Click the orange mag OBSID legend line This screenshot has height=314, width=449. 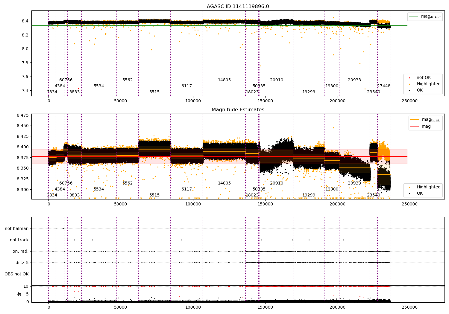click(x=415, y=119)
